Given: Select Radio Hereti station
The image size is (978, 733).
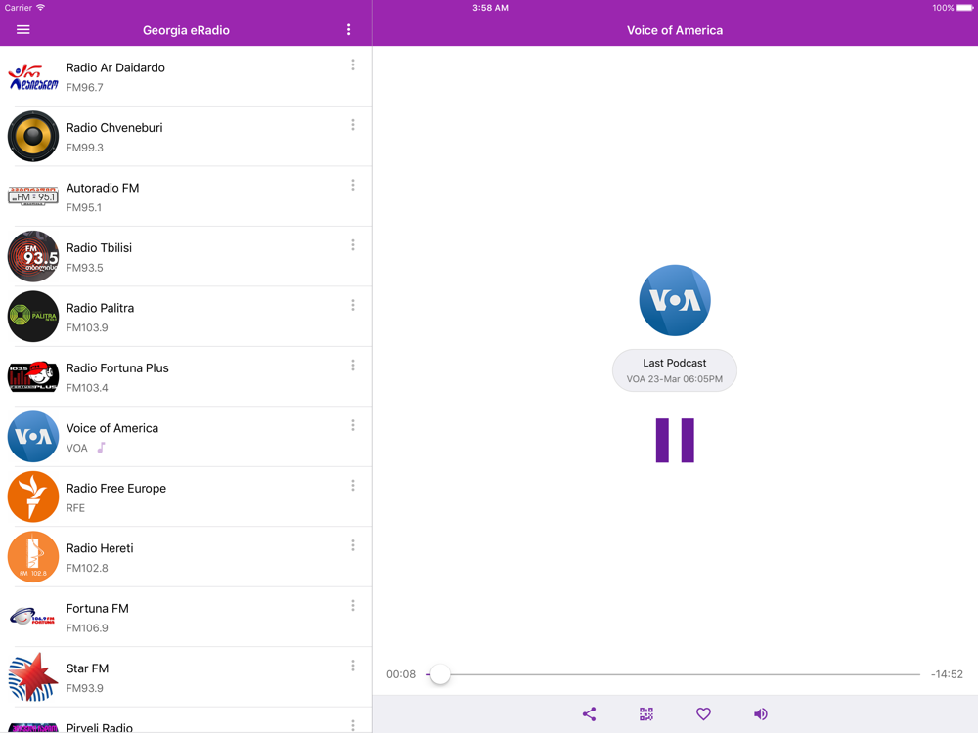Looking at the screenshot, I should [186, 557].
